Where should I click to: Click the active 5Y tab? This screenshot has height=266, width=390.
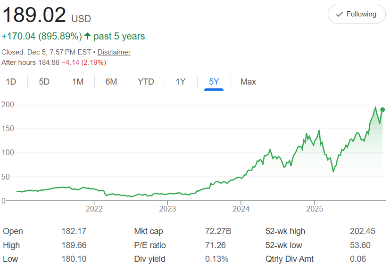click(x=214, y=82)
